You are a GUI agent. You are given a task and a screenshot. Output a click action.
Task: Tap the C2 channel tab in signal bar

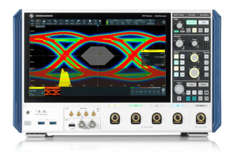coord(133,91)
